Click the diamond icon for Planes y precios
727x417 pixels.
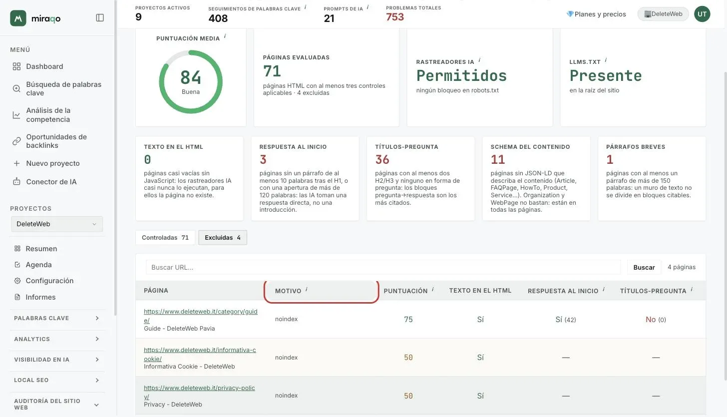[x=570, y=14]
